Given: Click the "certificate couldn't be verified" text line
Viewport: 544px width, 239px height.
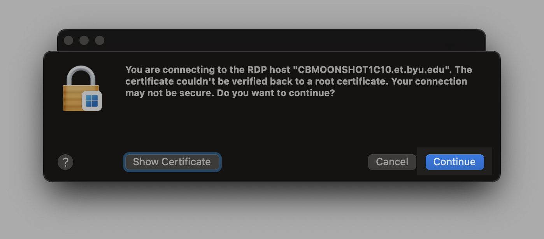Looking at the screenshot, I should [x=296, y=81].
